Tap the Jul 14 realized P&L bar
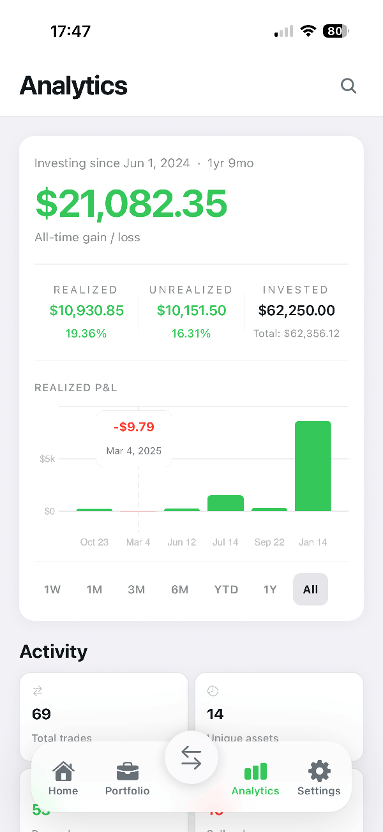Screen dimensions: 383x832 (225, 503)
